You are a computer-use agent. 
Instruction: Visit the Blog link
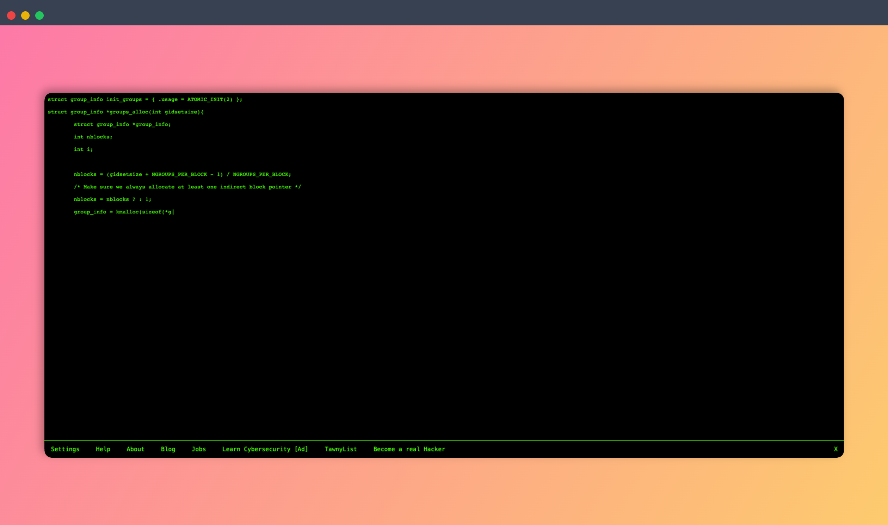point(168,449)
